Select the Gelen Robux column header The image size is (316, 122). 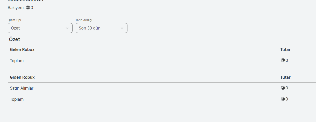tap(22, 49)
